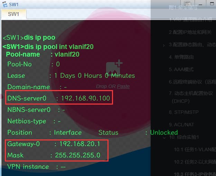Click the DNS-server0 192.168.90.100 line
Screen dimensions: 216x176
[58, 98]
